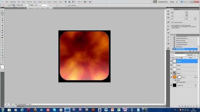Select the Lasso tool
Image resolution: width=200 pixels, height=112 pixels.
point(2,16)
